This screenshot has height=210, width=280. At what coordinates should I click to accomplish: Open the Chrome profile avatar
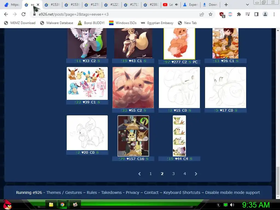265,14
